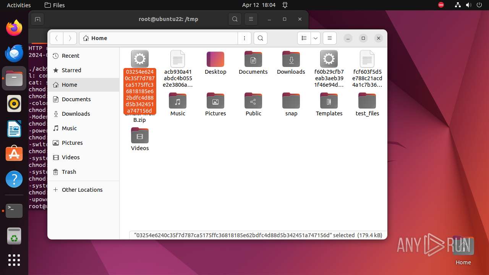The width and height of the screenshot is (489, 275).
Task: Open the Files hamburger main menu
Action: (329, 38)
